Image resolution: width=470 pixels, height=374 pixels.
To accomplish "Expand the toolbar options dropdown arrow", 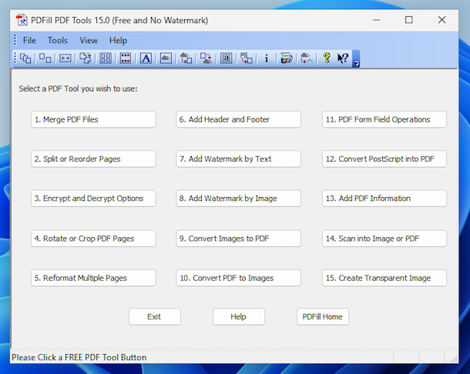I will coord(356,63).
